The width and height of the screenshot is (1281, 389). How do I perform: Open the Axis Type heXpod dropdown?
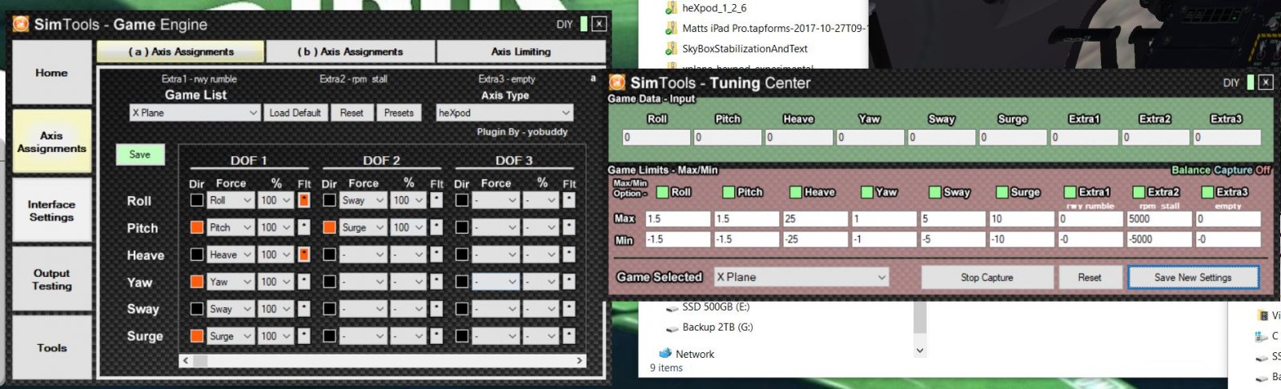coord(504,113)
